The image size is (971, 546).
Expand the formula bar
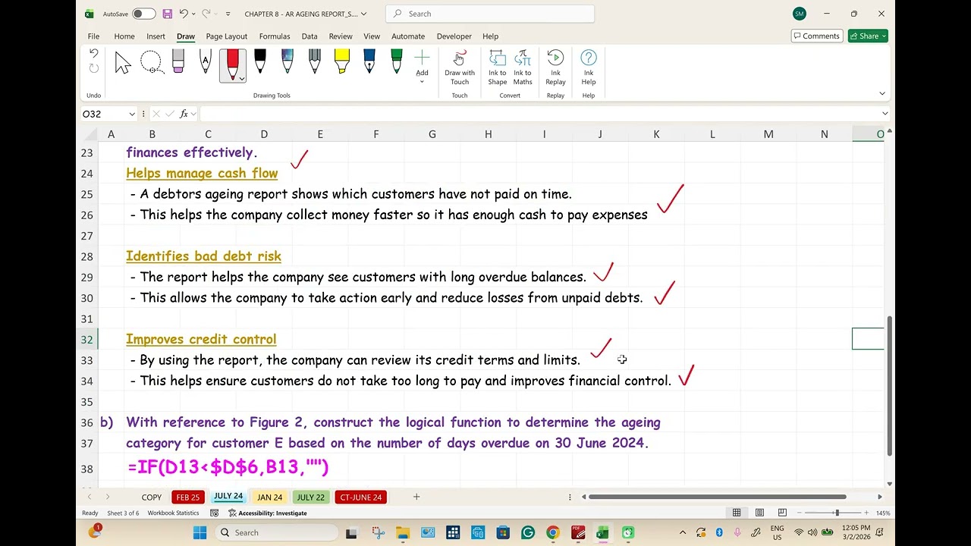[885, 114]
